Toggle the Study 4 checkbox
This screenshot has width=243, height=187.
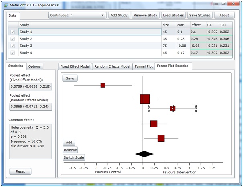point(13,53)
